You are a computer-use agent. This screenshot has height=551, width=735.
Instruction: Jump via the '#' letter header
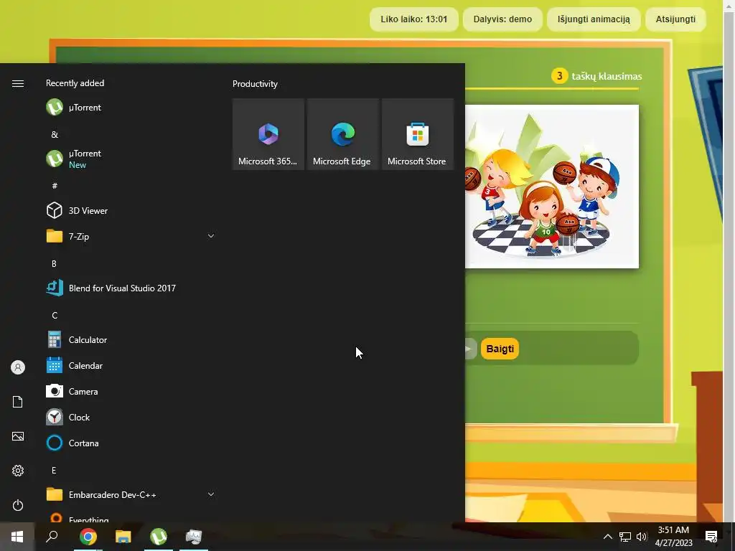click(x=55, y=186)
